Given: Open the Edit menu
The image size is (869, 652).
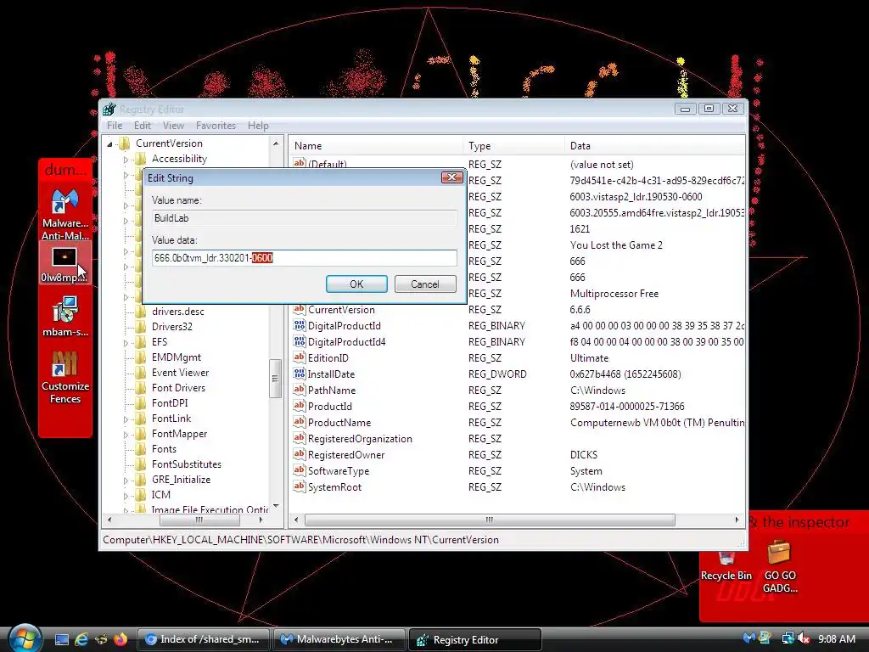Looking at the screenshot, I should pyautogui.click(x=143, y=126).
